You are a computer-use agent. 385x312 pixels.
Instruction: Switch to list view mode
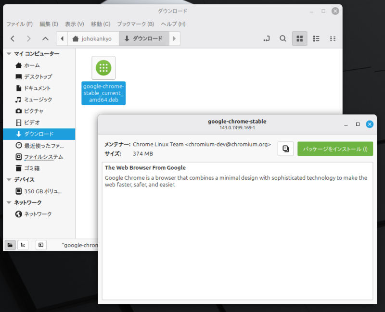click(316, 38)
